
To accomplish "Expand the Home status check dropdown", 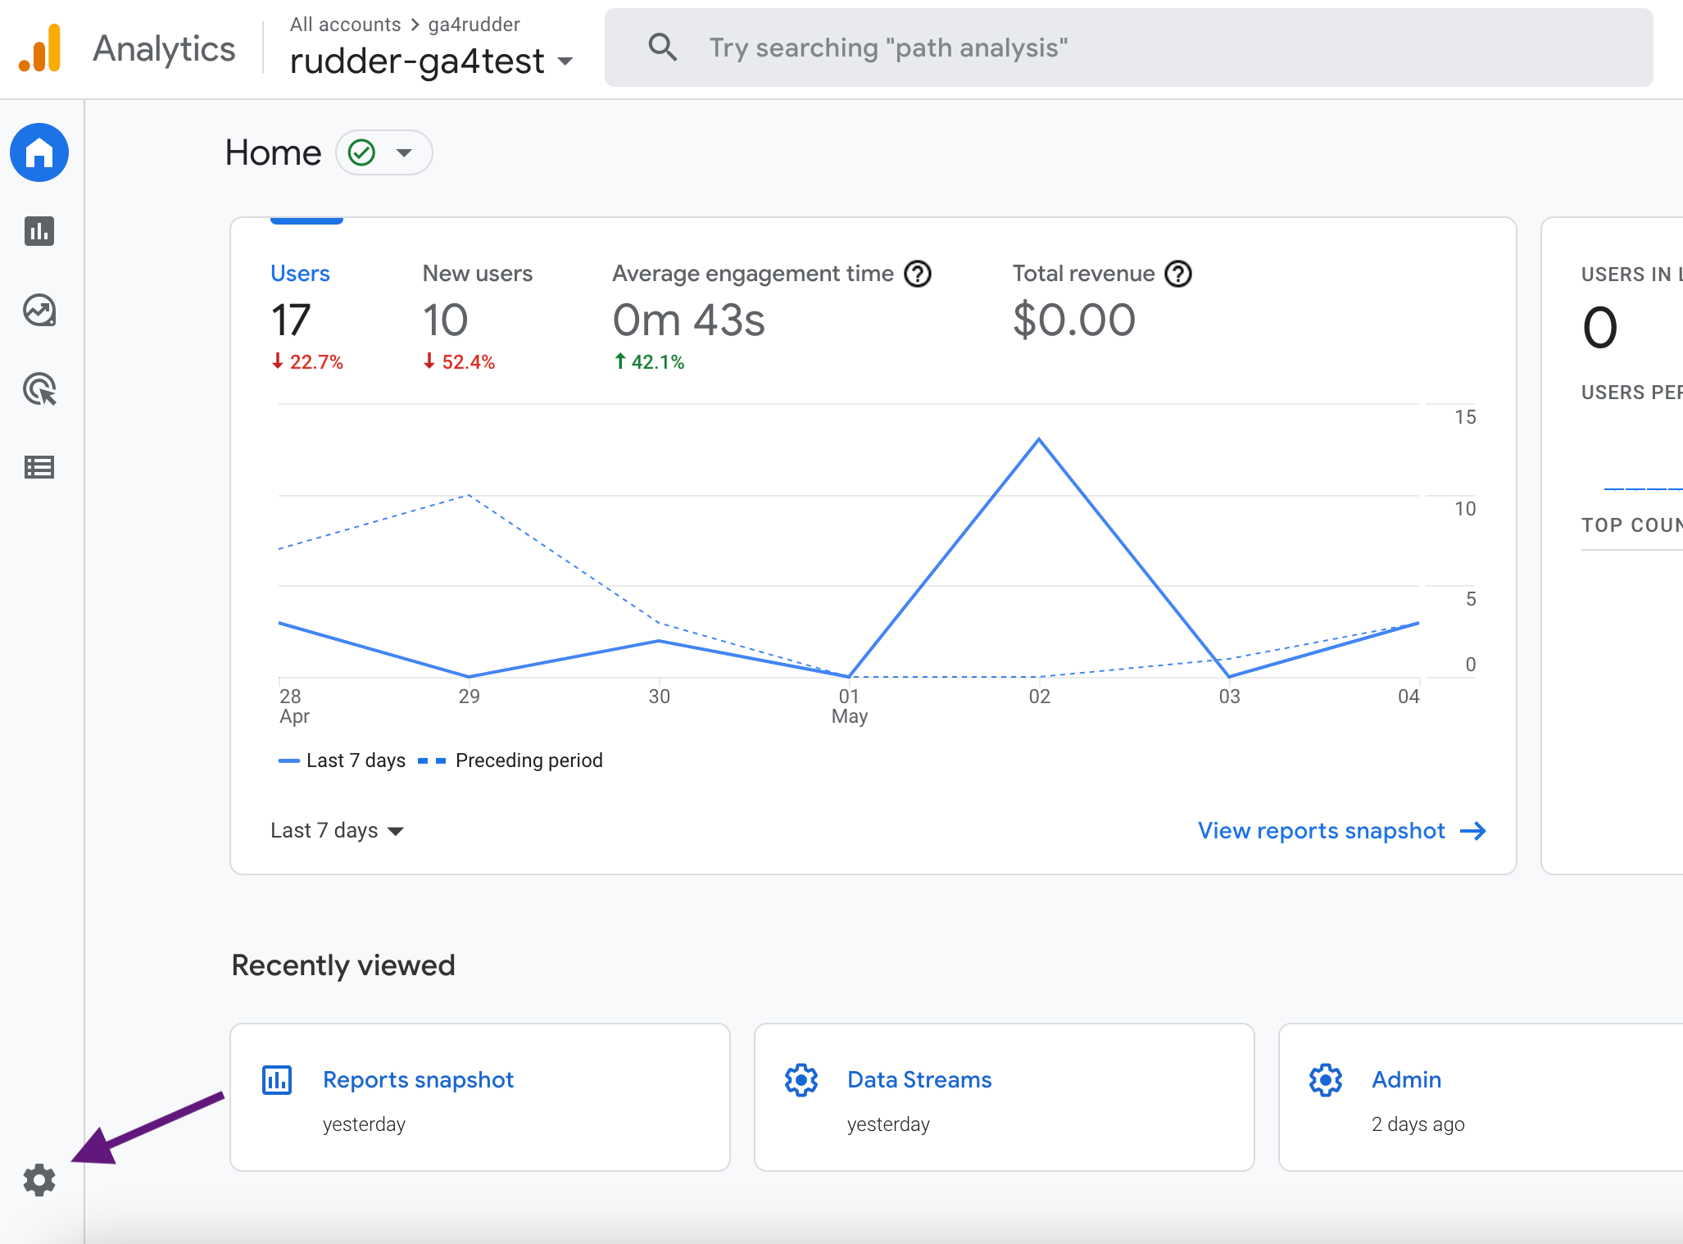I will [383, 152].
